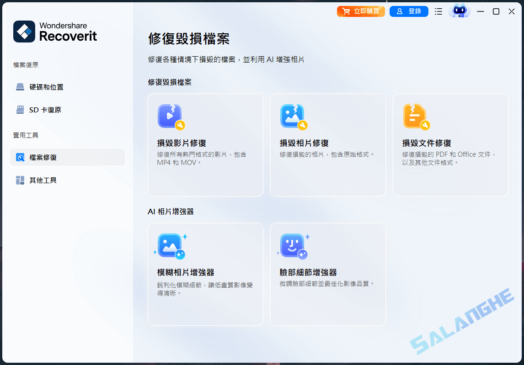Viewport: 524px width, 365px height.
Task: Select the 硬碟和位置 hard drive icon
Action: (x=20, y=86)
